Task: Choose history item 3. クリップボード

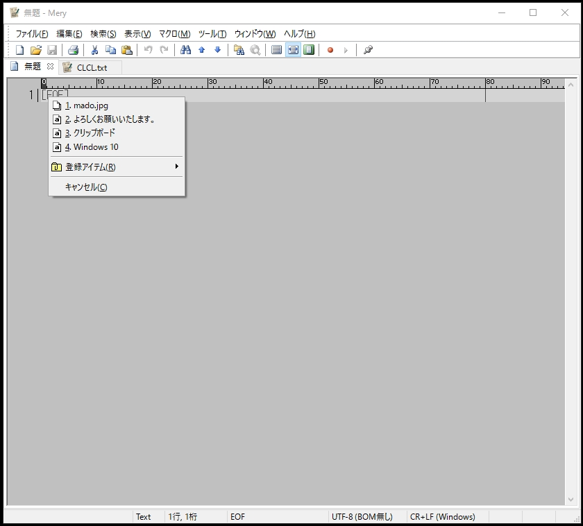Action: point(117,133)
